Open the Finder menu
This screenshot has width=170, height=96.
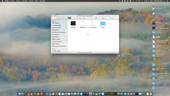7,1
